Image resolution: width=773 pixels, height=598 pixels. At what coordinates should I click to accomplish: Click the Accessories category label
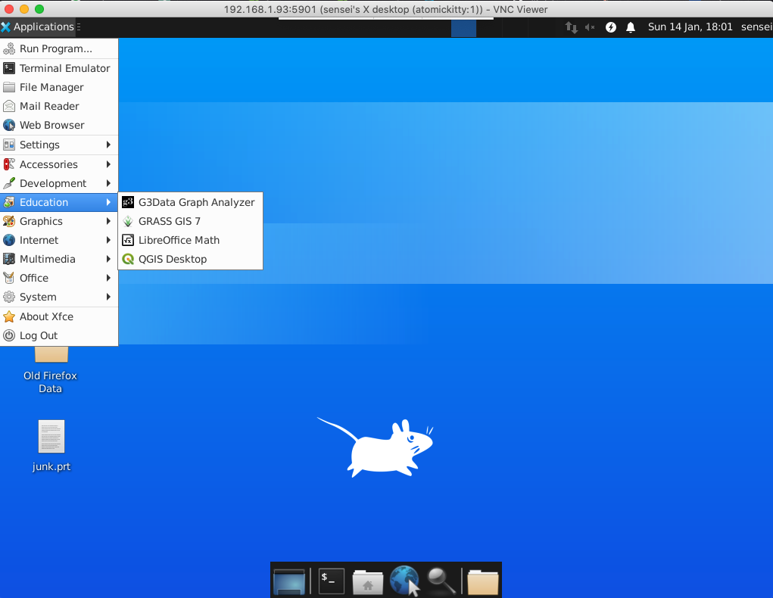tap(48, 164)
